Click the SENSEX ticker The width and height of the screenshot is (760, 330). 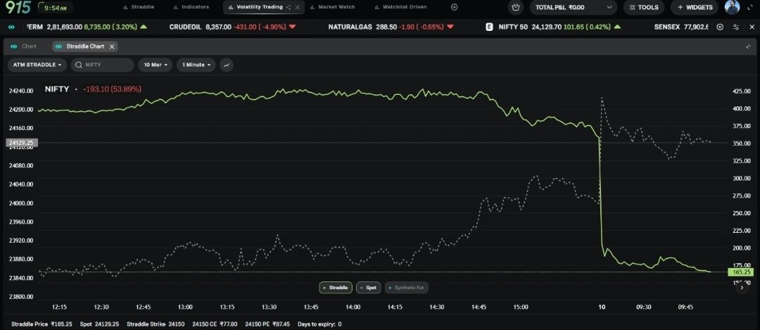[x=681, y=27]
